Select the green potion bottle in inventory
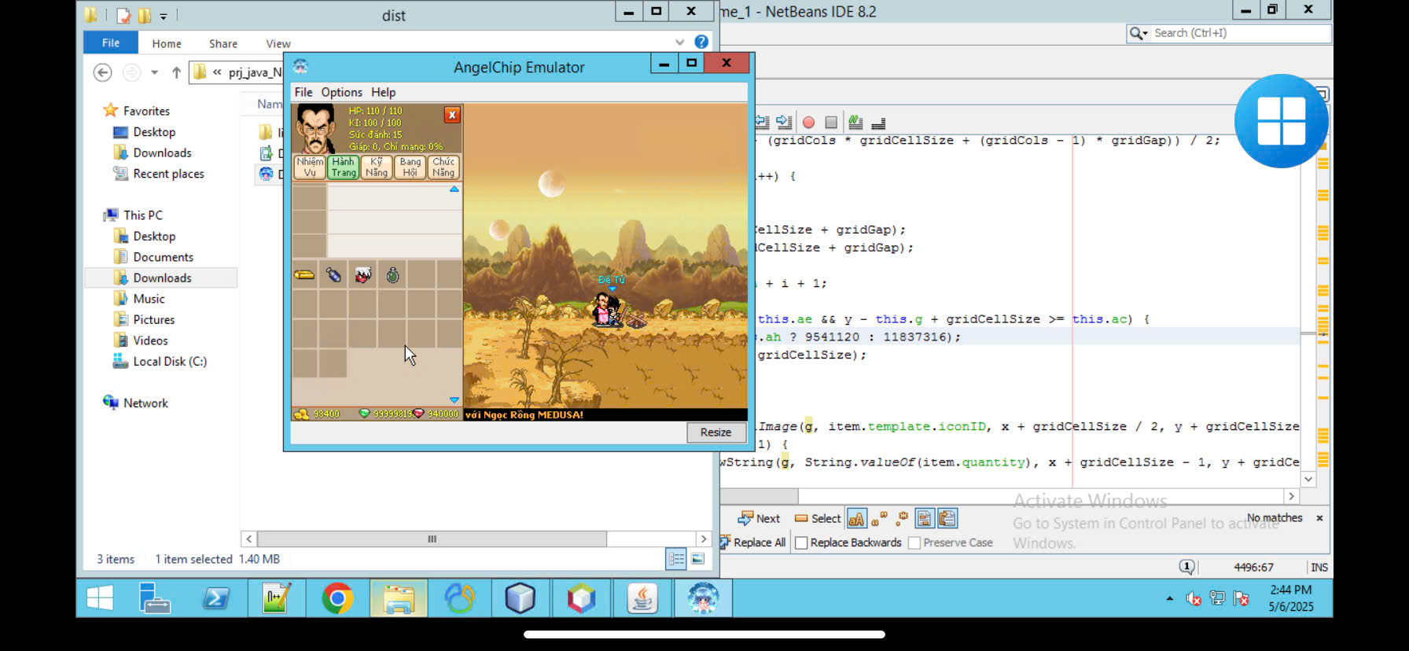This screenshot has height=651, width=1409. (x=392, y=275)
